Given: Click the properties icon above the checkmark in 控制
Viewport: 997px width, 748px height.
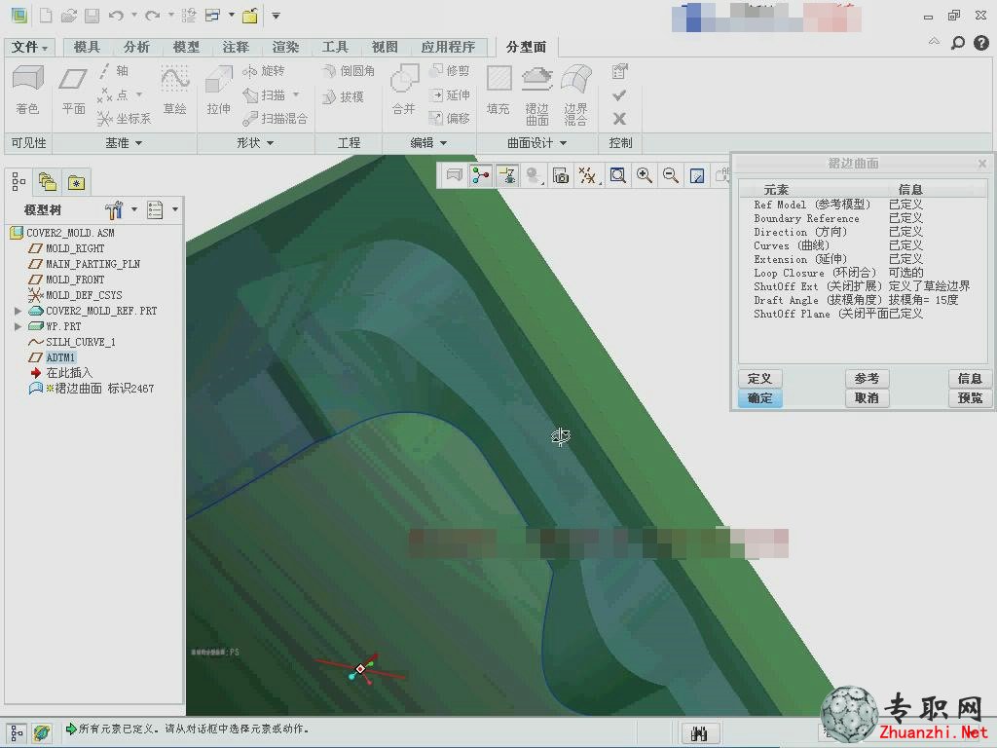Looking at the screenshot, I should tap(619, 71).
